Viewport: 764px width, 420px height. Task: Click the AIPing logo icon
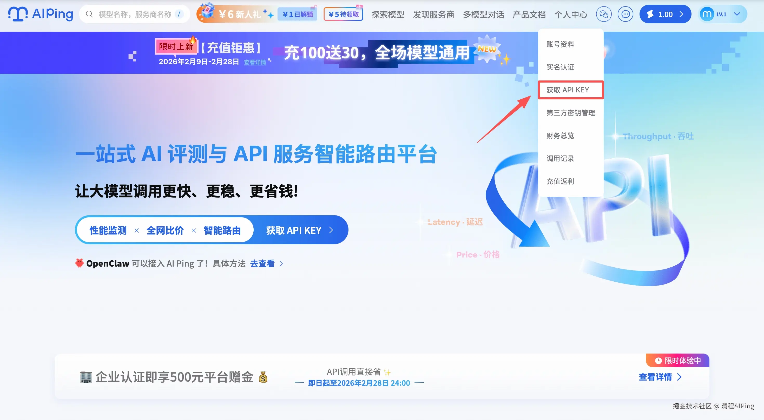(18, 14)
